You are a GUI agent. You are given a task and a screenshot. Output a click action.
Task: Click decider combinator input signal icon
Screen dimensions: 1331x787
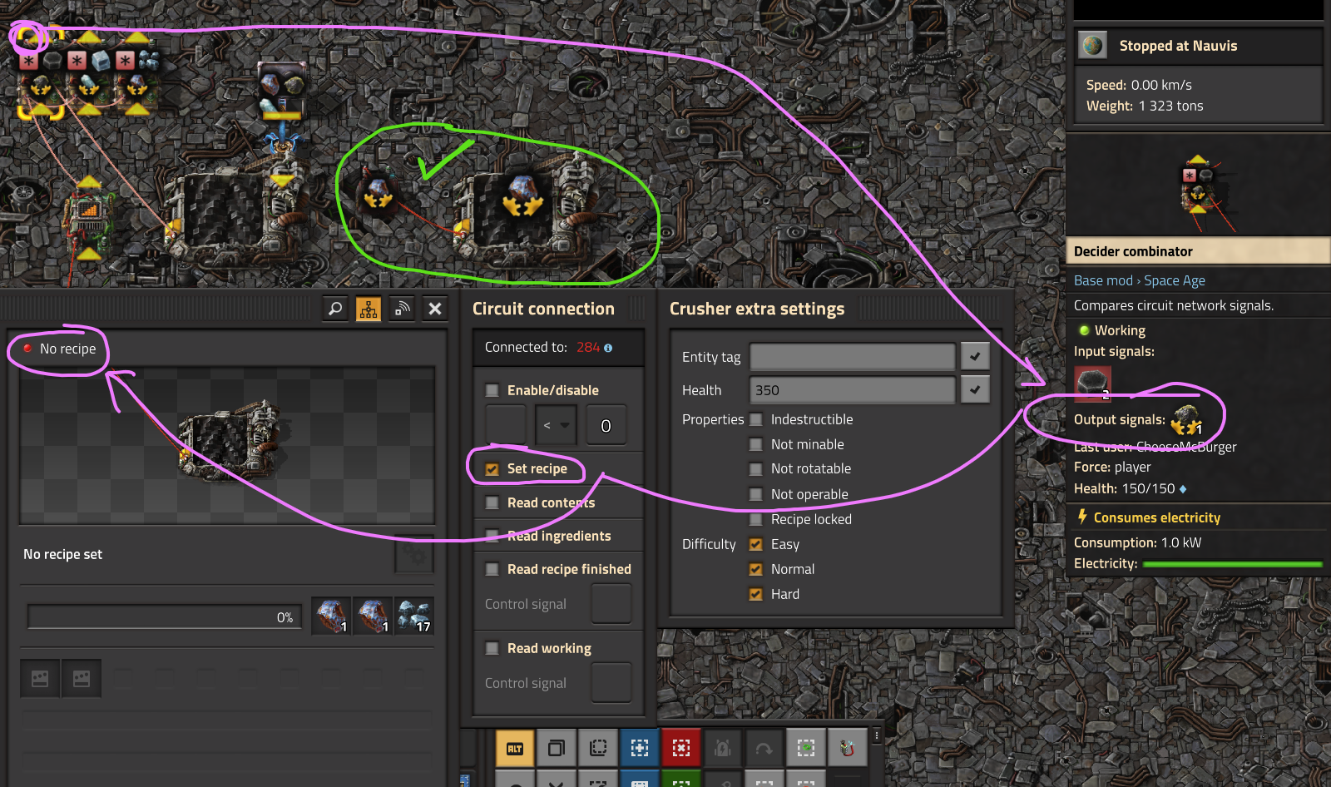pyautogui.click(x=1092, y=384)
